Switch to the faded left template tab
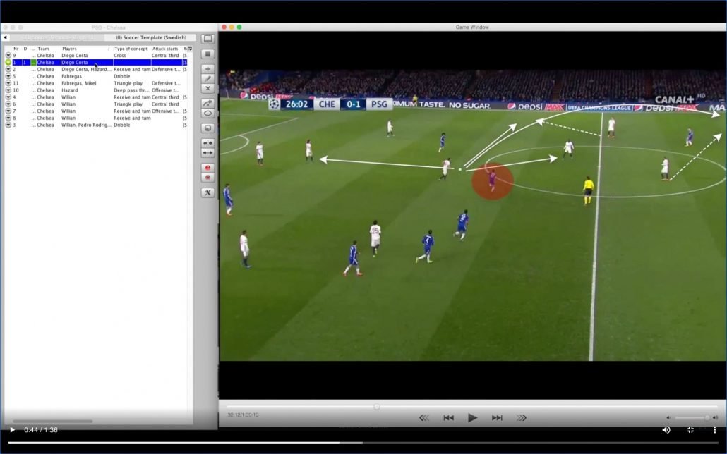Viewport: 727px width, 454px height. pos(58,37)
